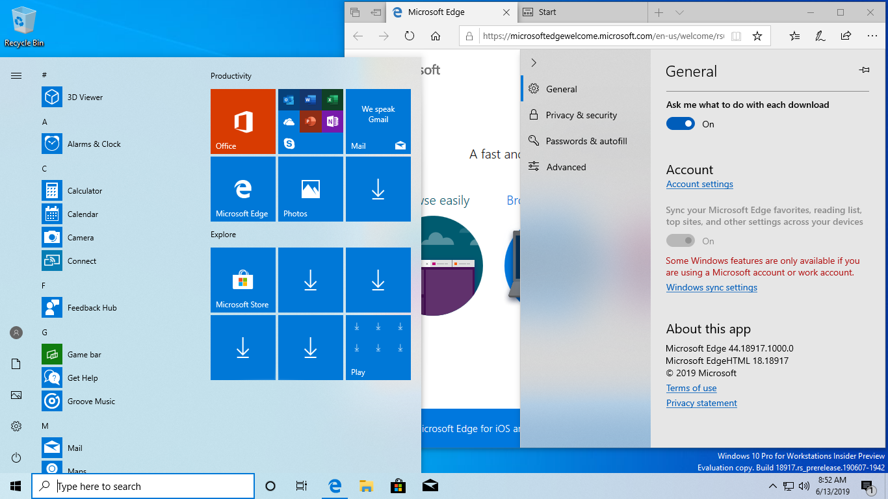Click Edge address bar URL
The image size is (888, 499).
603,36
